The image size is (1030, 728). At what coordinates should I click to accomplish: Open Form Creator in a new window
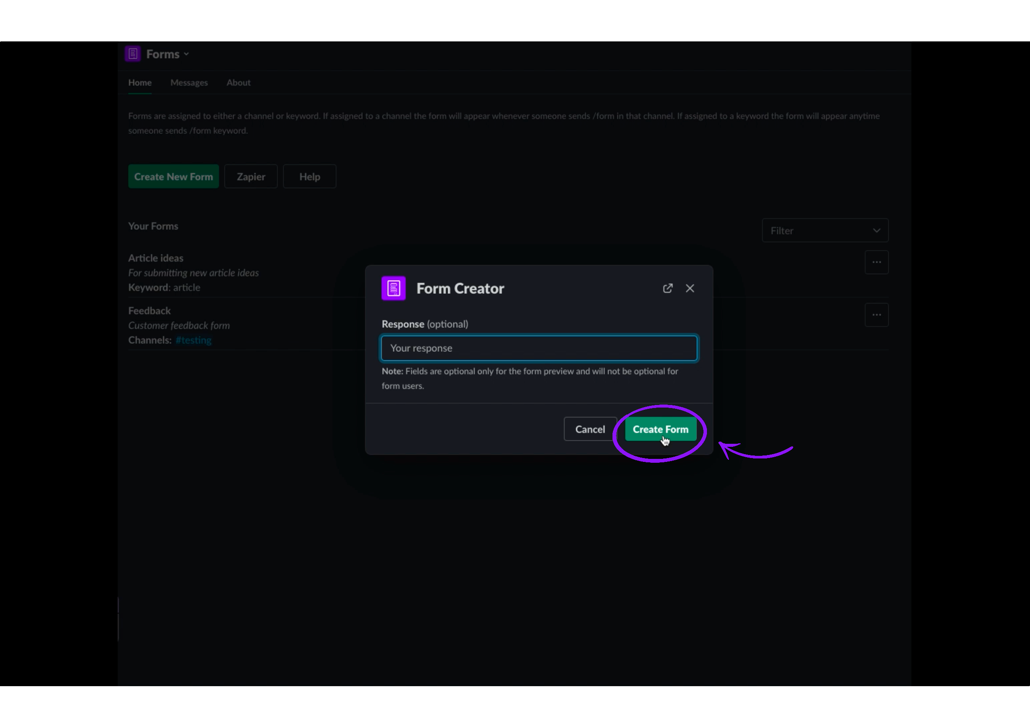tap(667, 288)
